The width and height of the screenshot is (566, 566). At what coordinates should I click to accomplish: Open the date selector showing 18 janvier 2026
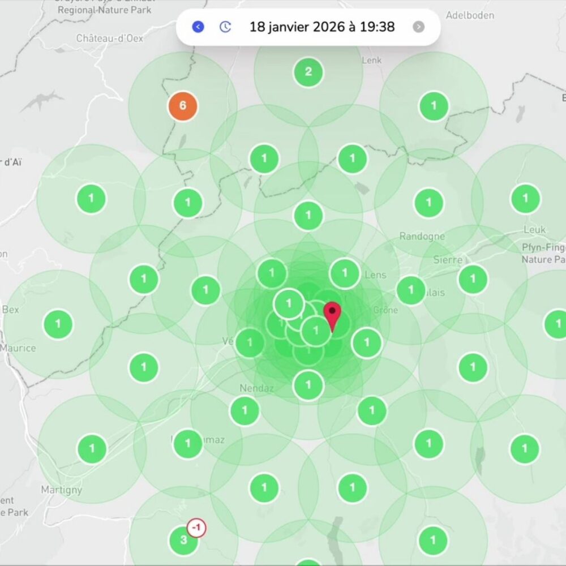pyautogui.click(x=322, y=27)
